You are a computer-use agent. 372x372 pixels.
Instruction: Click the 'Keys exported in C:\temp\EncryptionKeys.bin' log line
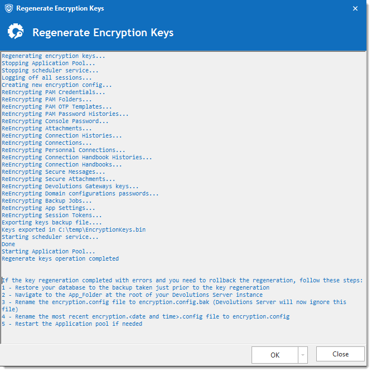click(74, 229)
